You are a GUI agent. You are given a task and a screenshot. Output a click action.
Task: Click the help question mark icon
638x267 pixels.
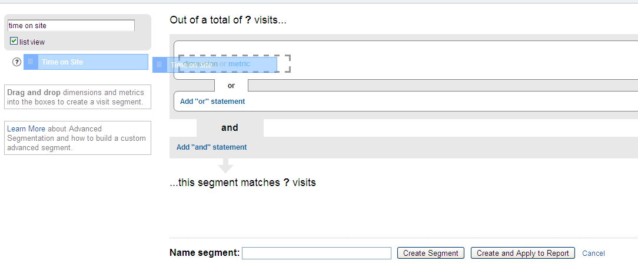(x=16, y=62)
